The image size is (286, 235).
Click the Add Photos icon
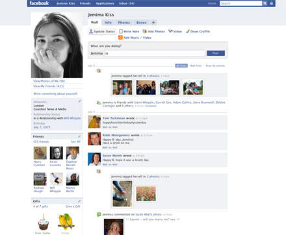[145, 31]
